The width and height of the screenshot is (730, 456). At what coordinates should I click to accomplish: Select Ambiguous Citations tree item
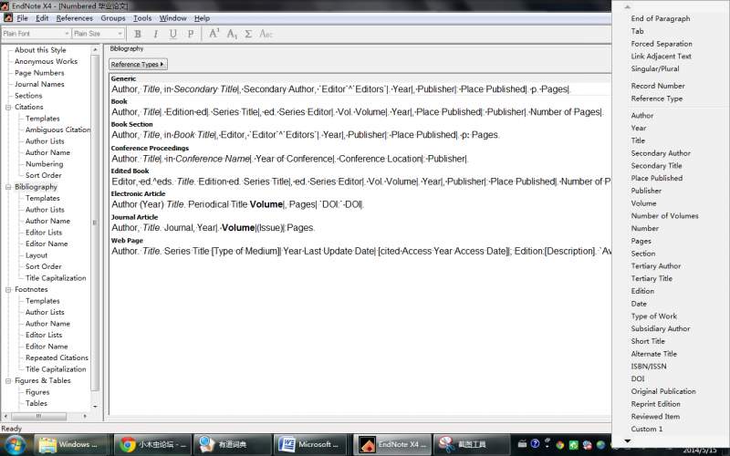[57, 130]
